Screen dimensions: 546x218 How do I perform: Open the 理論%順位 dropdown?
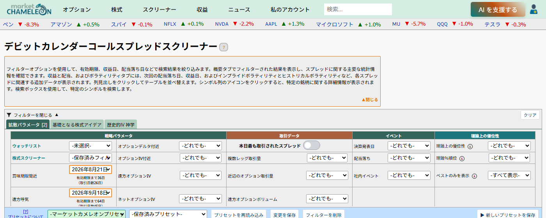[x=509, y=158]
